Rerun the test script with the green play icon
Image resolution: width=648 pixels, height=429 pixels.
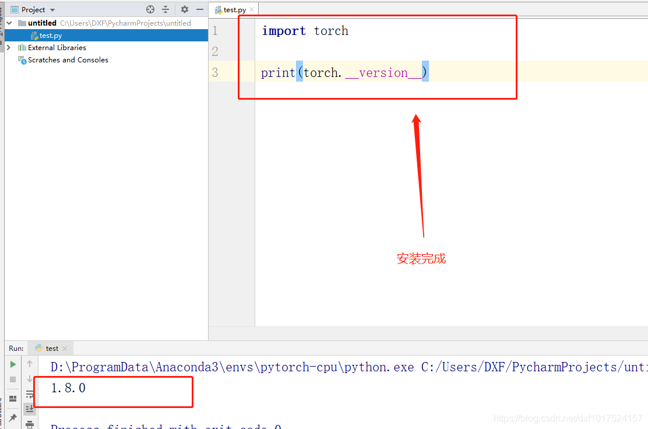(x=13, y=363)
